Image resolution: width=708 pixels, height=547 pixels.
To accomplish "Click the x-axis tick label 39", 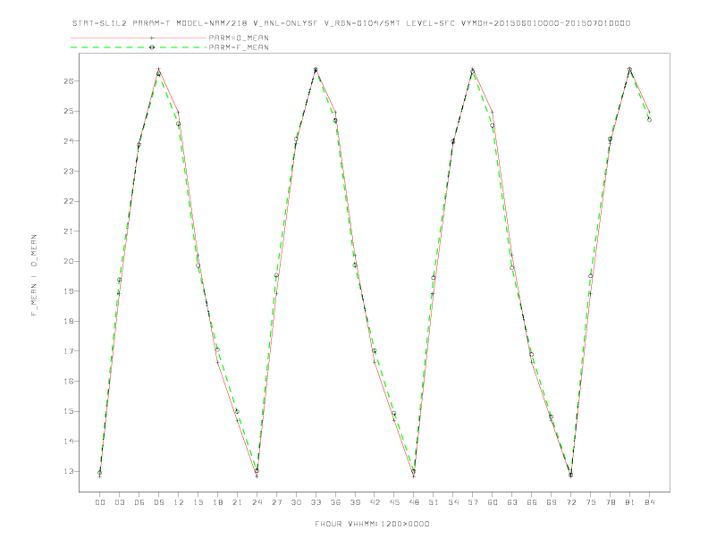I will click(x=355, y=502).
